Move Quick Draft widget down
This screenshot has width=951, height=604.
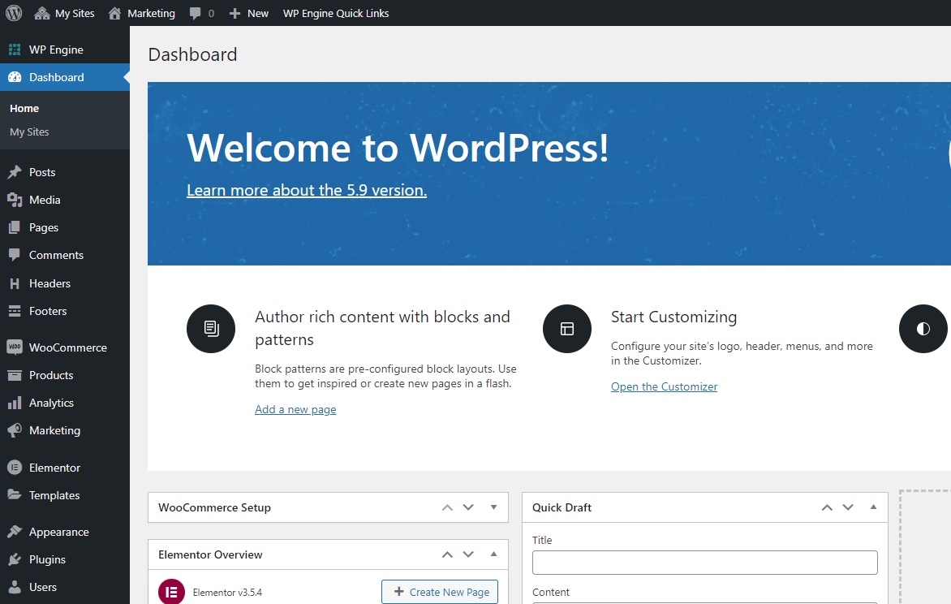[848, 507]
